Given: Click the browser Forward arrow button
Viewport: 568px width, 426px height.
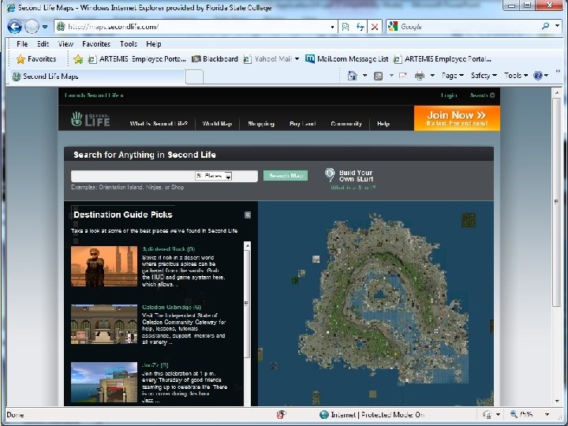Looking at the screenshot, I should [x=32, y=27].
